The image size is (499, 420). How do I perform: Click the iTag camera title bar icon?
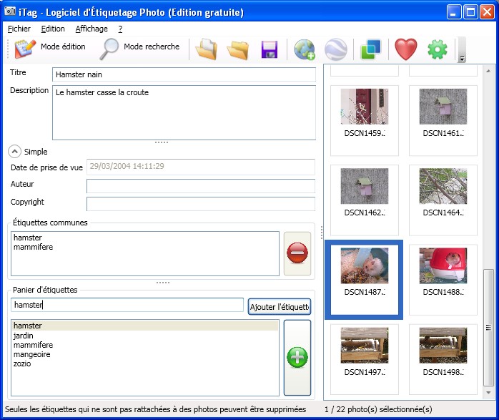click(10, 11)
